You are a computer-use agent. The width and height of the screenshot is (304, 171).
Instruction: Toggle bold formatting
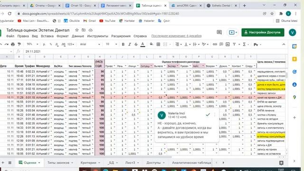coord(123,44)
